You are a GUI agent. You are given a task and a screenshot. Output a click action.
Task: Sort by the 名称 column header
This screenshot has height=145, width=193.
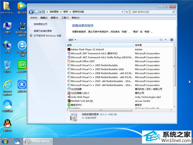click(x=100, y=45)
